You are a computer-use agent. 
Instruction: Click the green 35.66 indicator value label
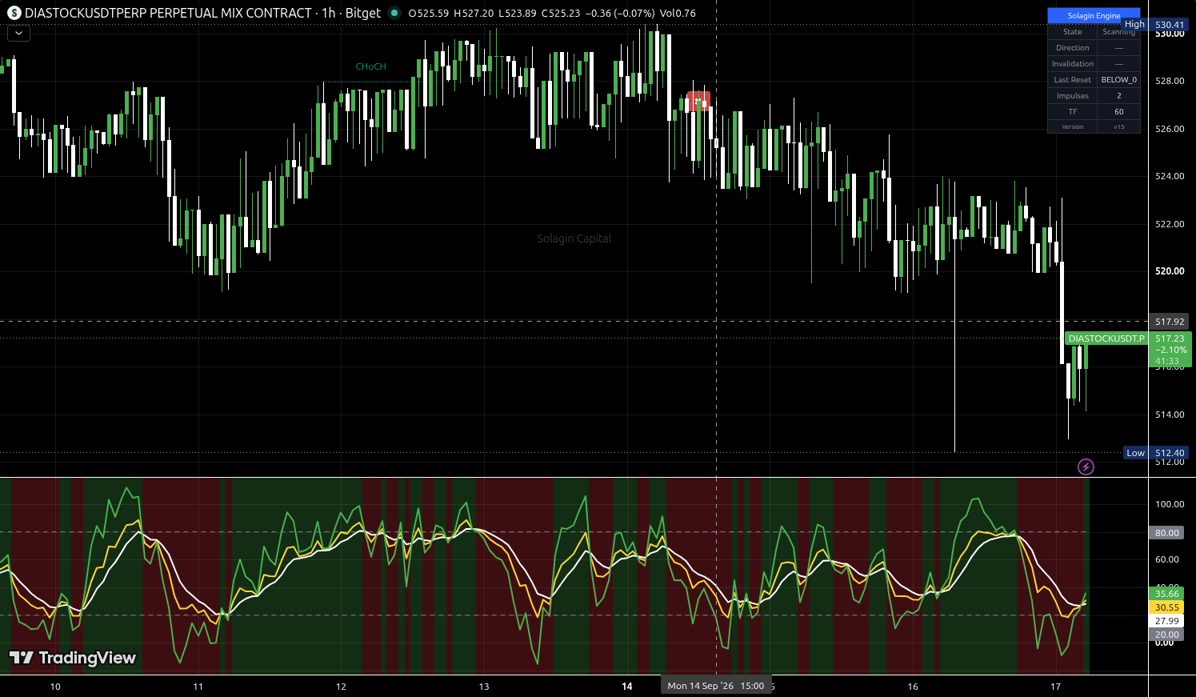pyautogui.click(x=1166, y=594)
